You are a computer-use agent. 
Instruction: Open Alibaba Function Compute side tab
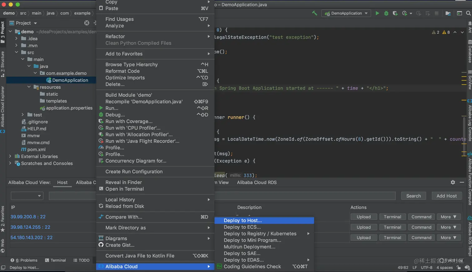pyautogui.click(x=470, y=179)
